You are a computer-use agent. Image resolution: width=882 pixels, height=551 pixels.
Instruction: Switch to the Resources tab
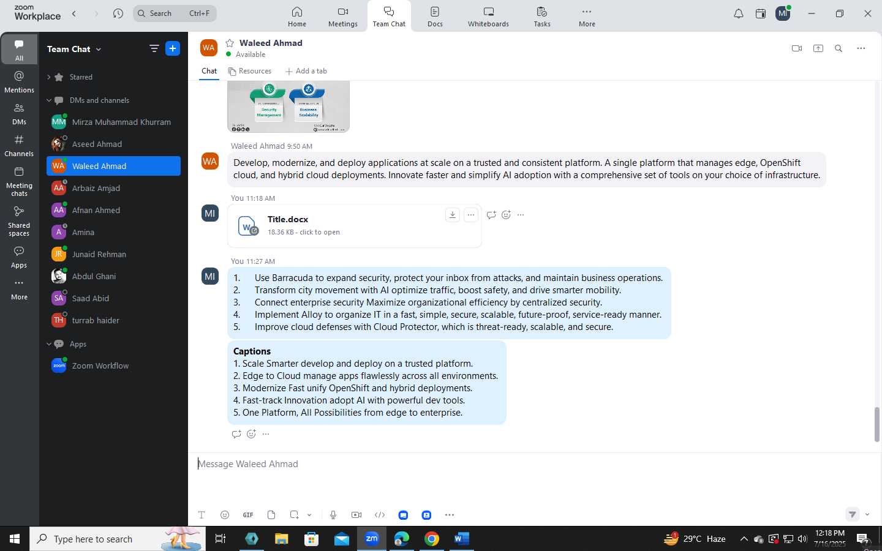coord(250,71)
